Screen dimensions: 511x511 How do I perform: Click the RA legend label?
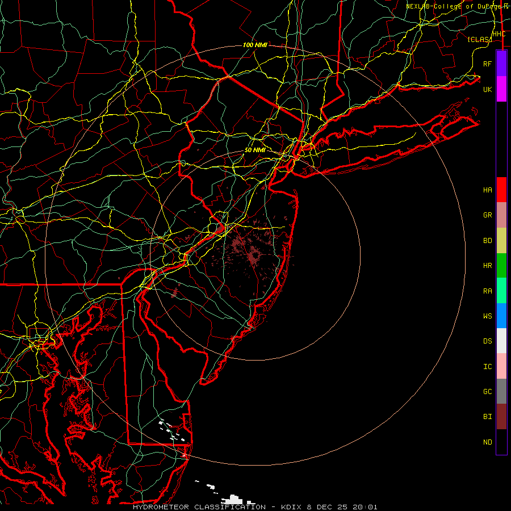tap(487, 291)
